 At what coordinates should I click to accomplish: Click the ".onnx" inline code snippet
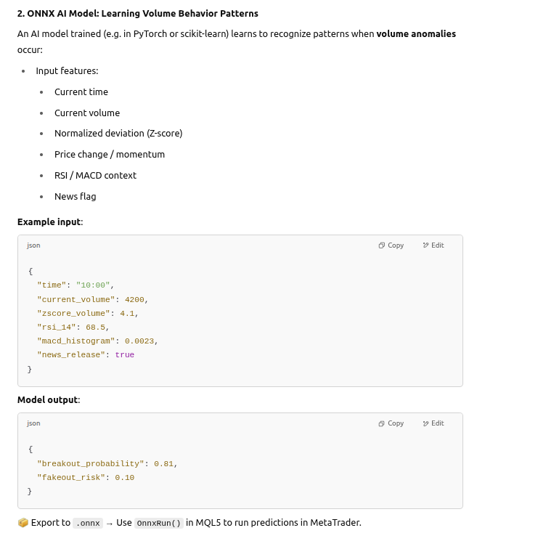click(x=87, y=523)
